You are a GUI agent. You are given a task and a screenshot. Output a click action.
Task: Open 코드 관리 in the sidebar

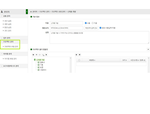pyautogui.click(x=8, y=31)
